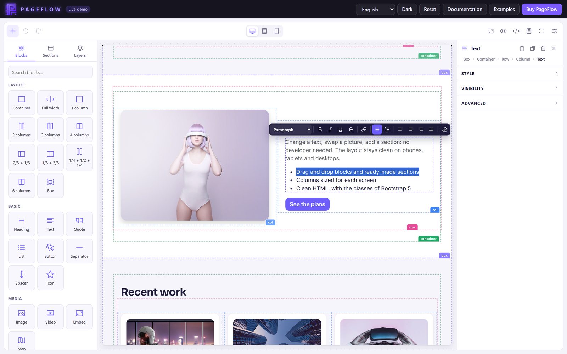567x354 pixels.
Task: Enter fullscreen mode
Action: [541, 31]
